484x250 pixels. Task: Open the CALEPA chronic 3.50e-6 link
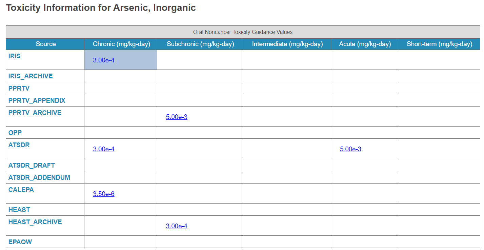103,194
